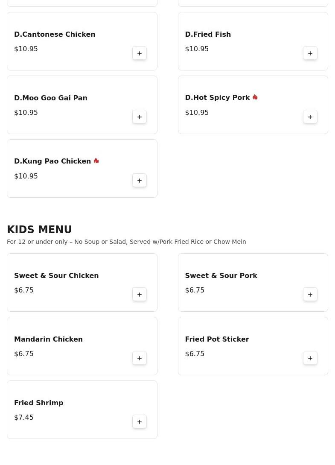
Task: Add D.Kung Pao Chicken via plus button
Action: pos(140,180)
